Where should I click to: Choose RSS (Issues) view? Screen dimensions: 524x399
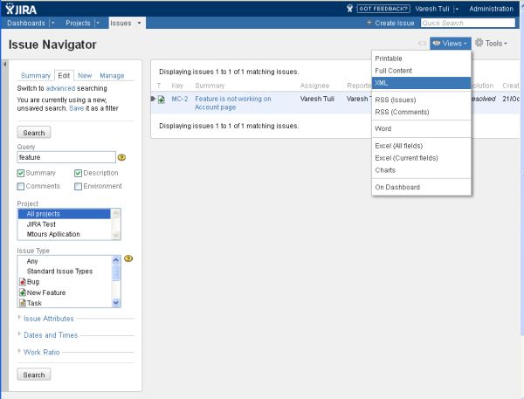point(422,100)
